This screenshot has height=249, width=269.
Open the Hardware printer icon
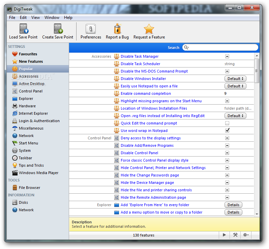pos(15,106)
